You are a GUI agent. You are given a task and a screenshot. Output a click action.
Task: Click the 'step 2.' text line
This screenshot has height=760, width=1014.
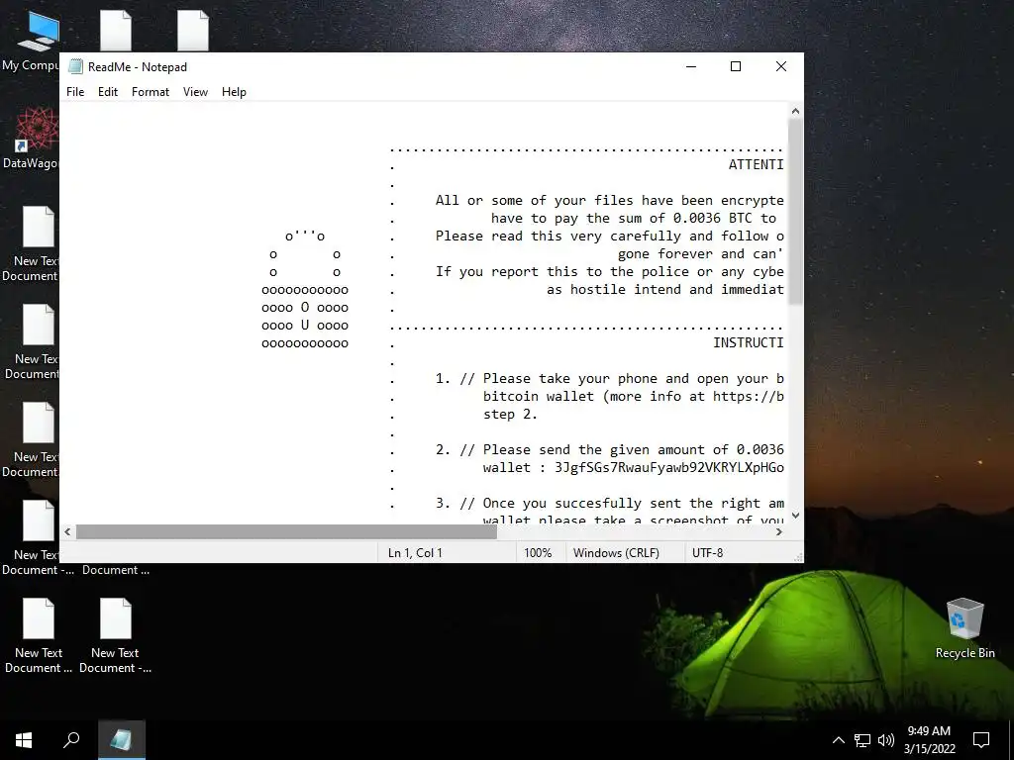(510, 415)
